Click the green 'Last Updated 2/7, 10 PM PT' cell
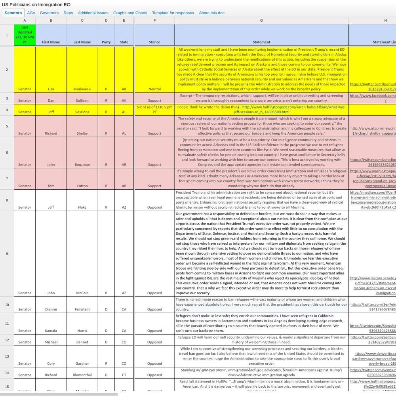Screen dimensions: 396x396 point(25,35)
